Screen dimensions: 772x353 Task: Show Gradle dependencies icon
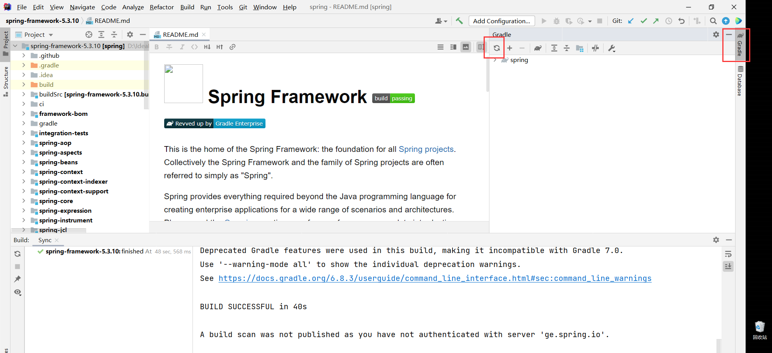tap(580, 48)
